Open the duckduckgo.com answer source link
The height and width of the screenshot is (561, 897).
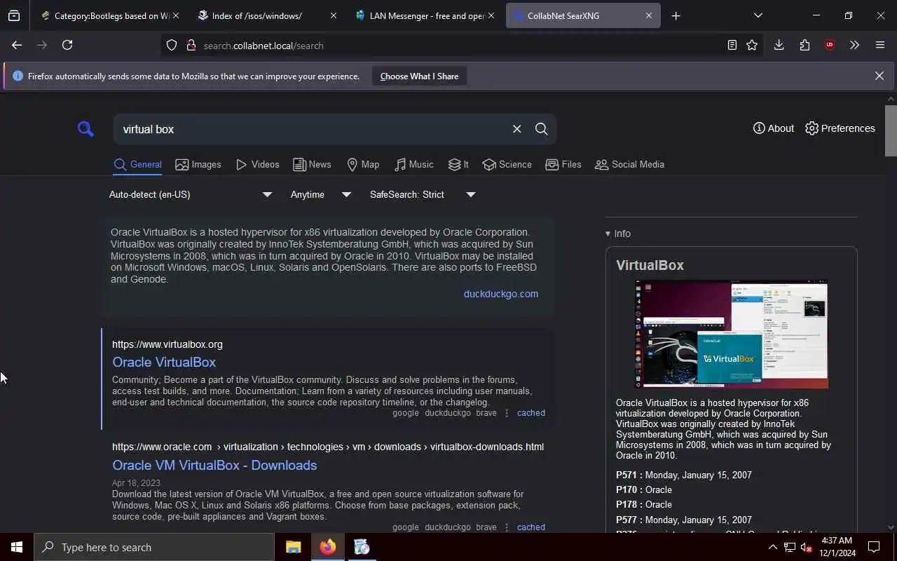(500, 294)
